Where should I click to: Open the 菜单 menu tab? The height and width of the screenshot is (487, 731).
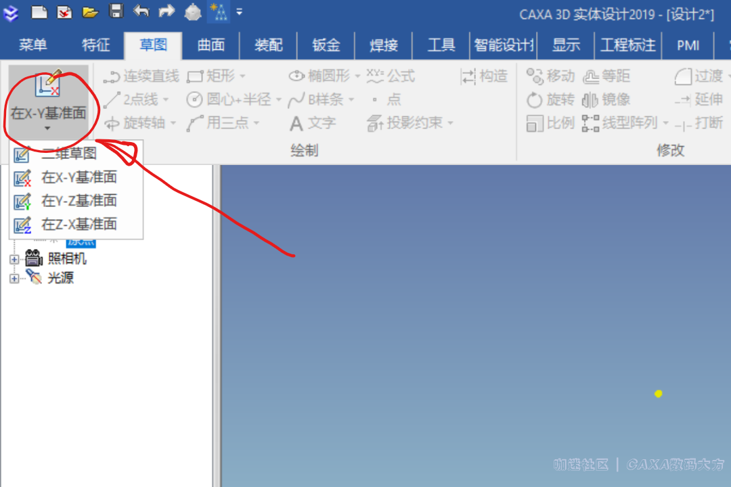(32, 45)
